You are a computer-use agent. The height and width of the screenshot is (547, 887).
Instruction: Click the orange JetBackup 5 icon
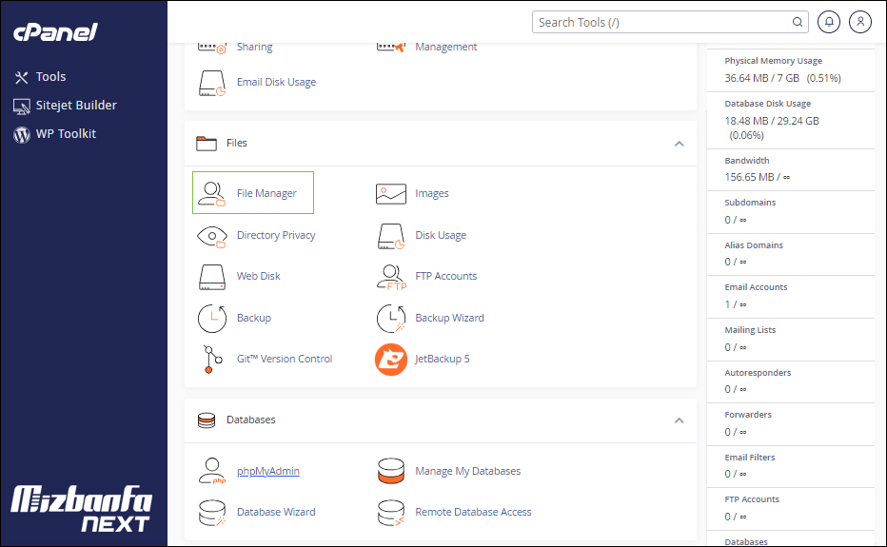(391, 360)
